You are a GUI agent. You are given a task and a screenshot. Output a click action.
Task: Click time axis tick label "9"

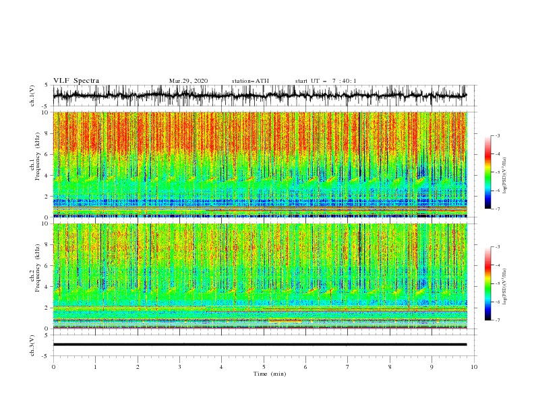pyautogui.click(x=432, y=367)
